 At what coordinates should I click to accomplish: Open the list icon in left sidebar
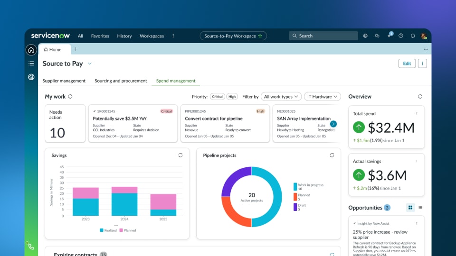31,64
